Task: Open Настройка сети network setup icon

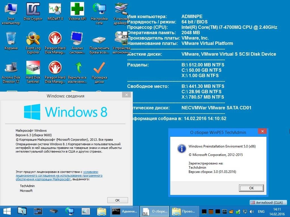Action: click(99, 14)
